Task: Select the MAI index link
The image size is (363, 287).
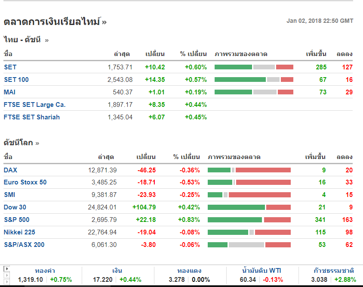Action: point(10,92)
